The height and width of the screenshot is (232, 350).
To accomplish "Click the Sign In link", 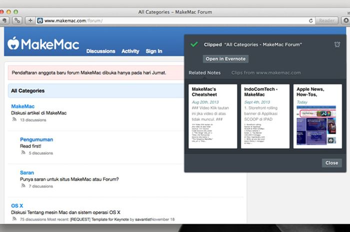I will pyautogui.click(x=154, y=51).
